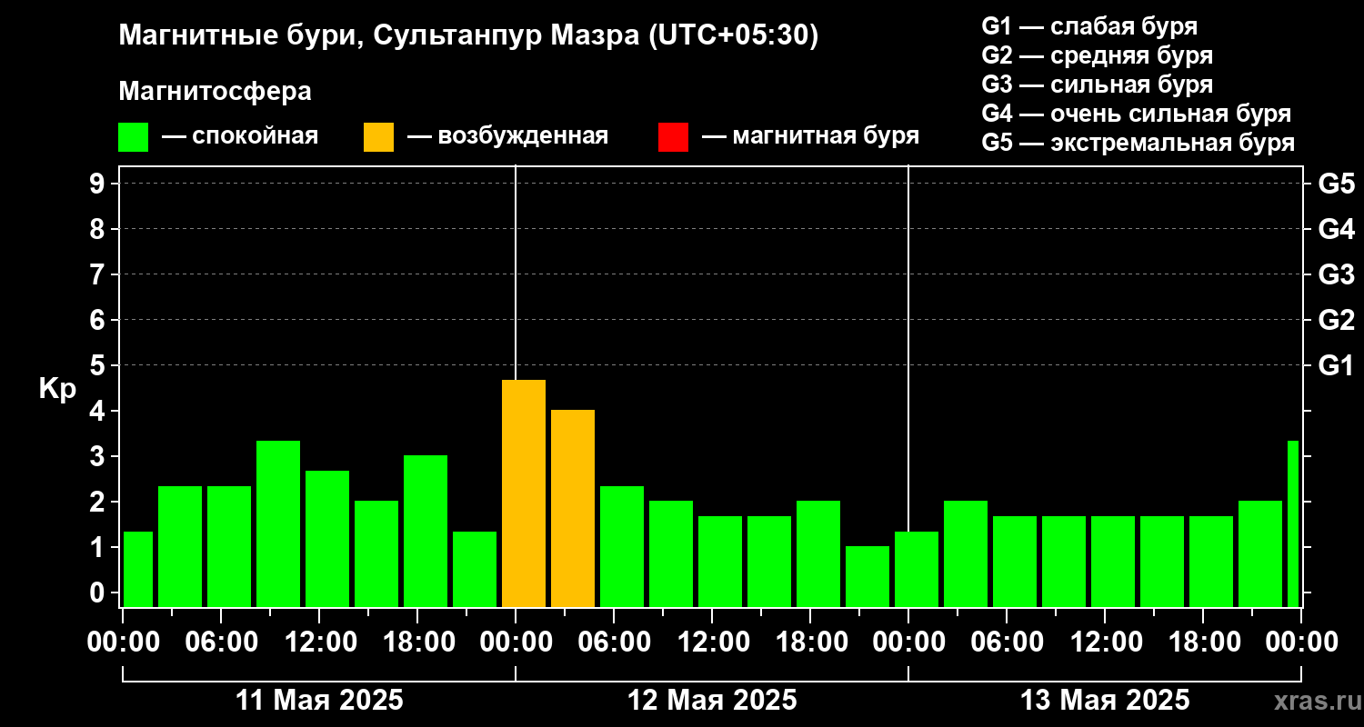The image size is (1364, 727).
Task: Click the '12:00' time label of 11 May
Action: pyautogui.click(x=321, y=642)
